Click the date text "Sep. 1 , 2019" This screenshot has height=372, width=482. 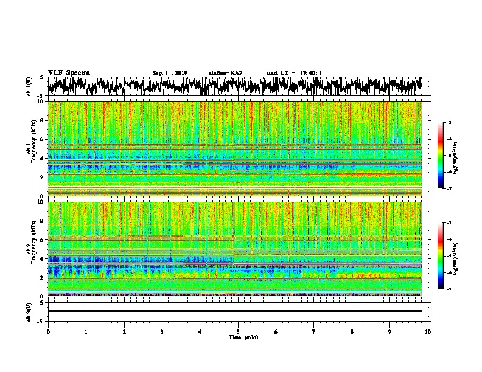(x=170, y=73)
